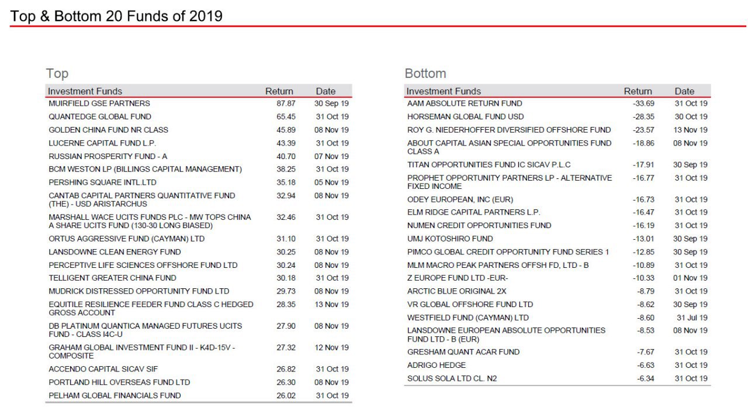The width and height of the screenshot is (748, 417).
Task: Click the 87.87 return value
Action: click(286, 104)
